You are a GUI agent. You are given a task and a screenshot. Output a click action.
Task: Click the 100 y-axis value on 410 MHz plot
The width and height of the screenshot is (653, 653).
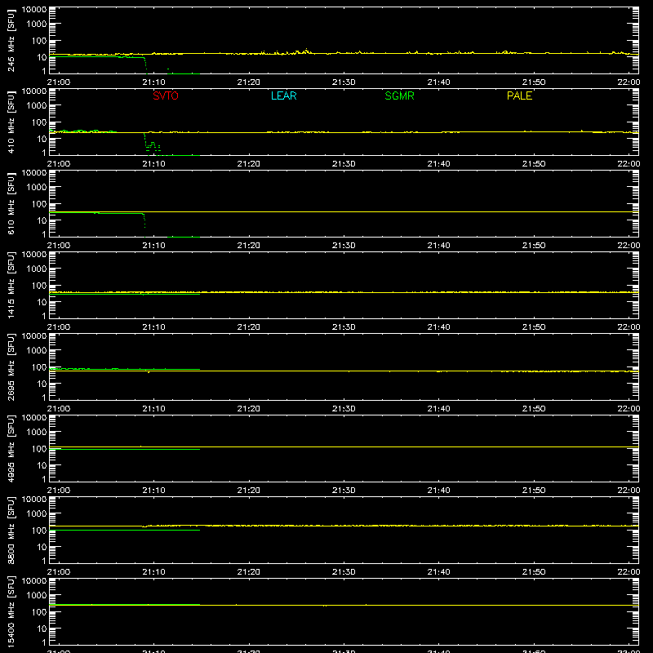pyautogui.click(x=39, y=122)
